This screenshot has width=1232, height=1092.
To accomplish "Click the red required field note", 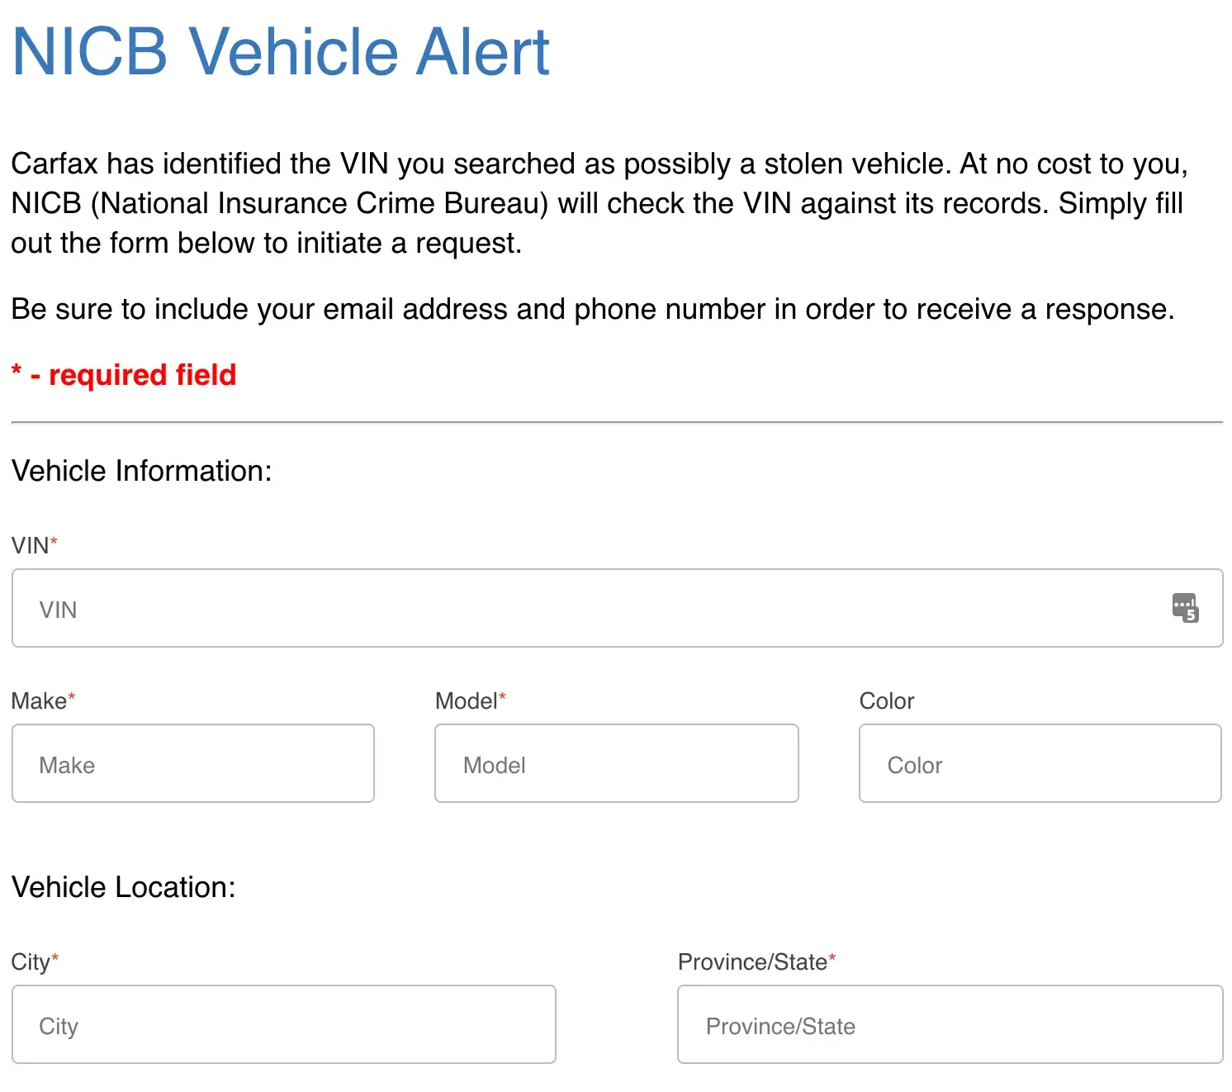I will (124, 375).
